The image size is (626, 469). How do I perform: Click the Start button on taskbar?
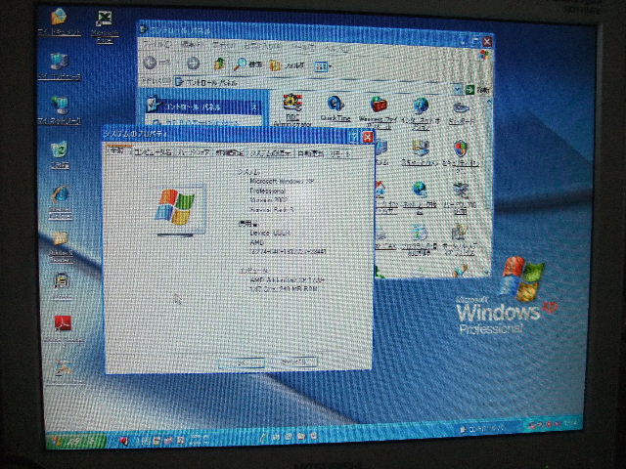pos(75,441)
